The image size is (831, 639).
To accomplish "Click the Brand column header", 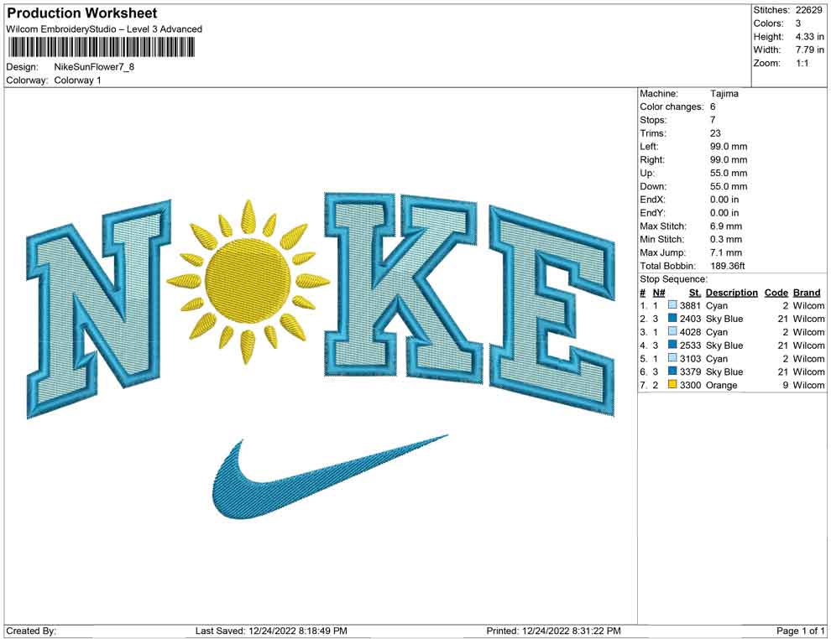I will point(807,293).
